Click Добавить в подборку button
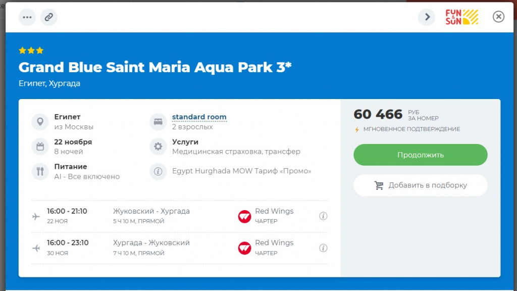Screen dimensions: 517x291 (x=420, y=185)
